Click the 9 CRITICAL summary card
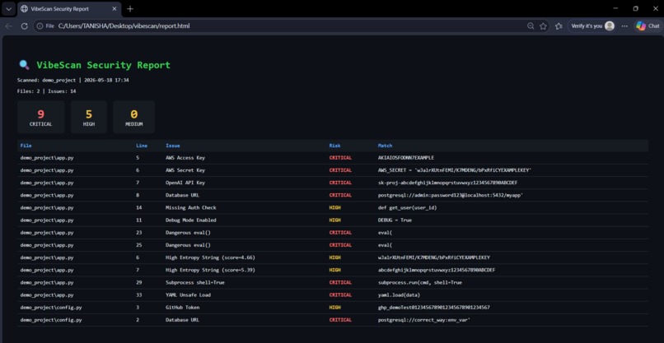Viewport: 664px width, 343px height. [x=40, y=117]
